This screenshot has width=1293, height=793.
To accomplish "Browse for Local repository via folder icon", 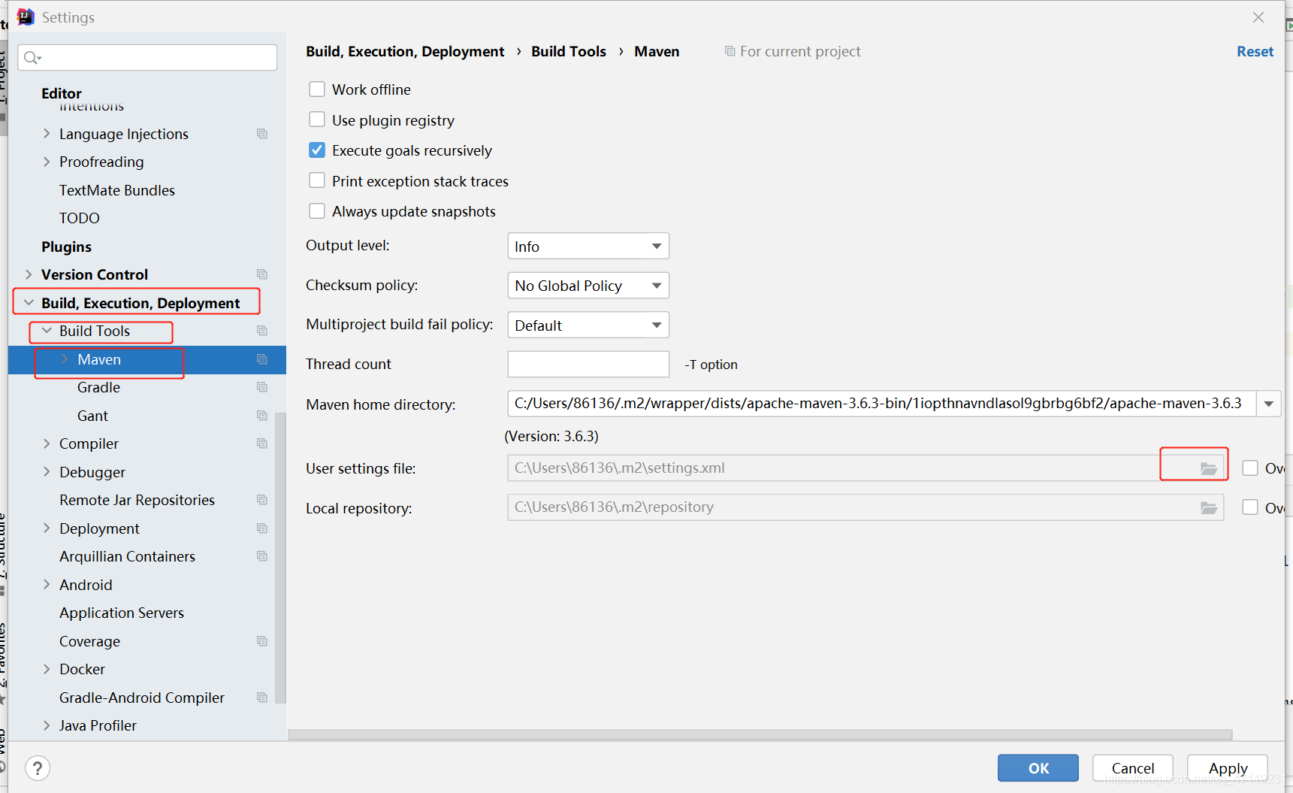I will pyautogui.click(x=1208, y=508).
